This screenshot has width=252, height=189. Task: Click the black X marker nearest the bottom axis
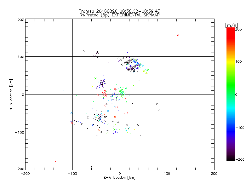pos(91,167)
